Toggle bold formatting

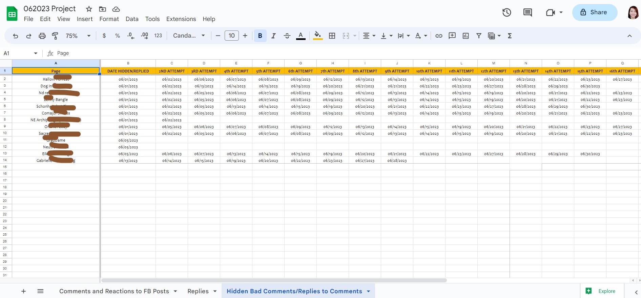pos(260,36)
